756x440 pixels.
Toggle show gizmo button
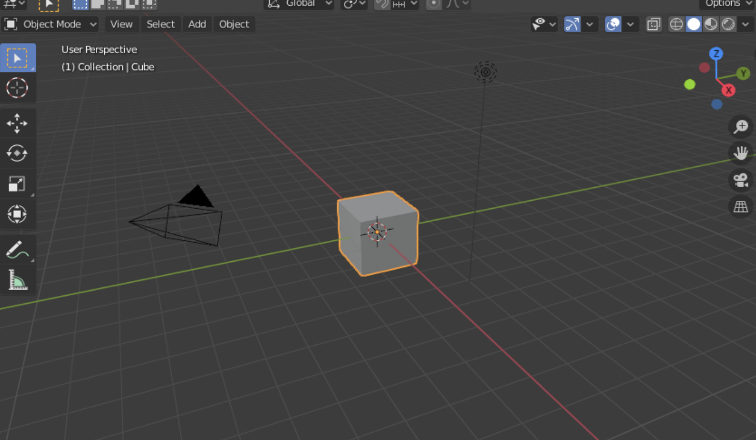pos(572,24)
